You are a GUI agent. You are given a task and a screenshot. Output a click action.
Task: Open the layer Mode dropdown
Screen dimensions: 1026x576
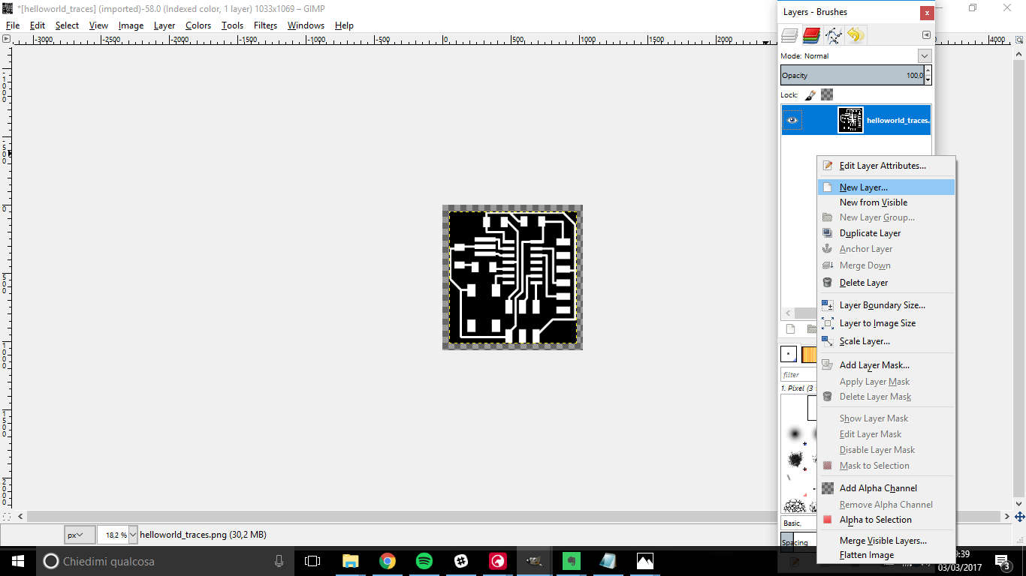925,56
